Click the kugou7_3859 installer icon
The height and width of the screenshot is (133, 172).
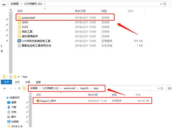coord(38,101)
